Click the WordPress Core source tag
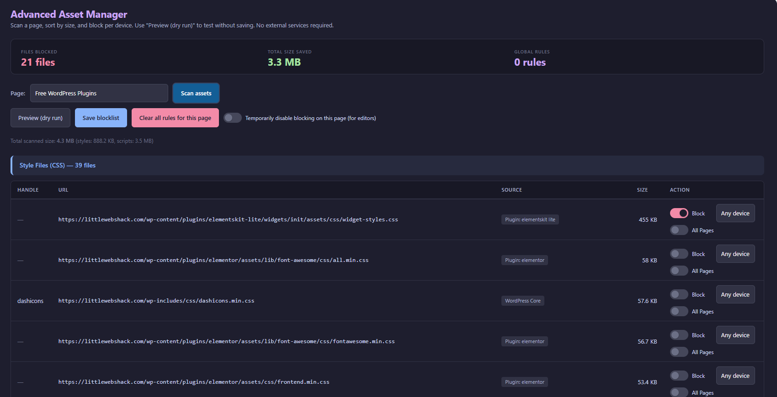This screenshot has width=777, height=397. (x=522, y=301)
